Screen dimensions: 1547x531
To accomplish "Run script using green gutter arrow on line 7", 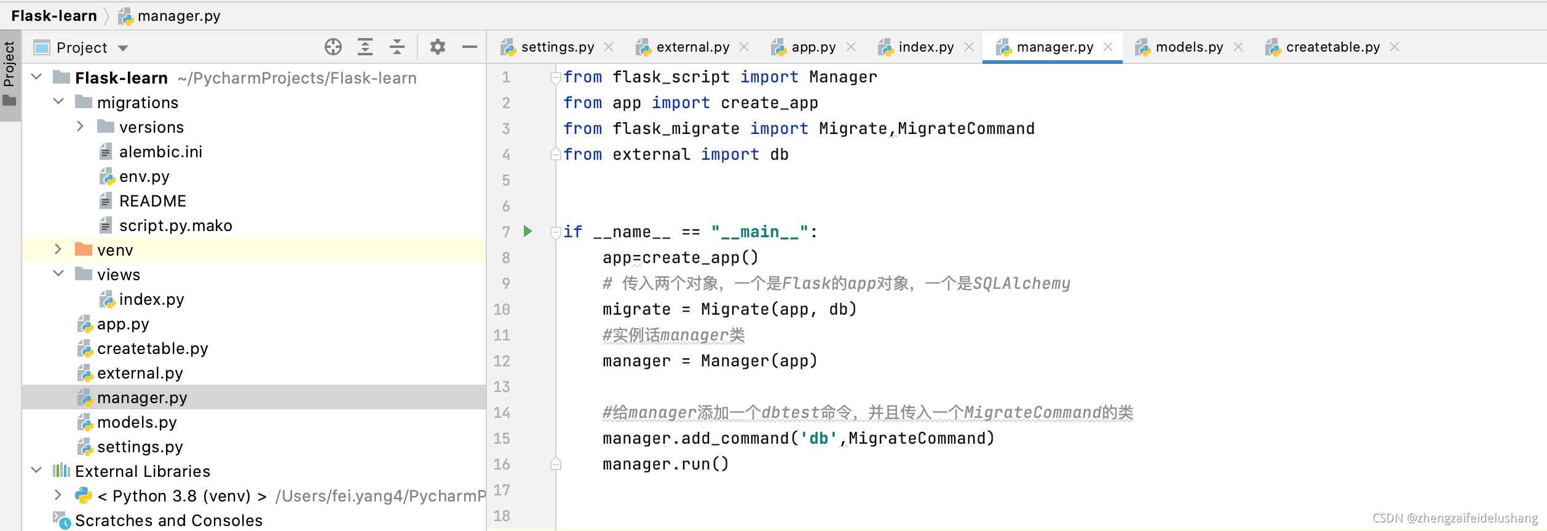I will tap(528, 232).
